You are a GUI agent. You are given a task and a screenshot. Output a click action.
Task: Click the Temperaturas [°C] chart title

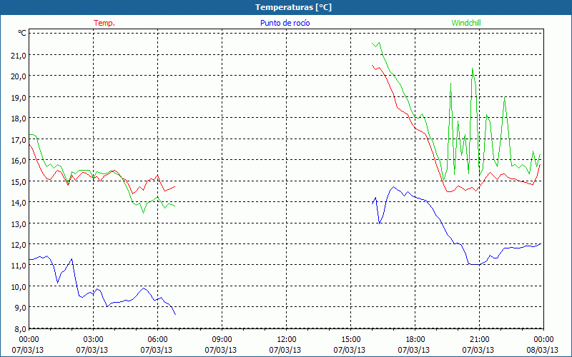click(x=293, y=7)
